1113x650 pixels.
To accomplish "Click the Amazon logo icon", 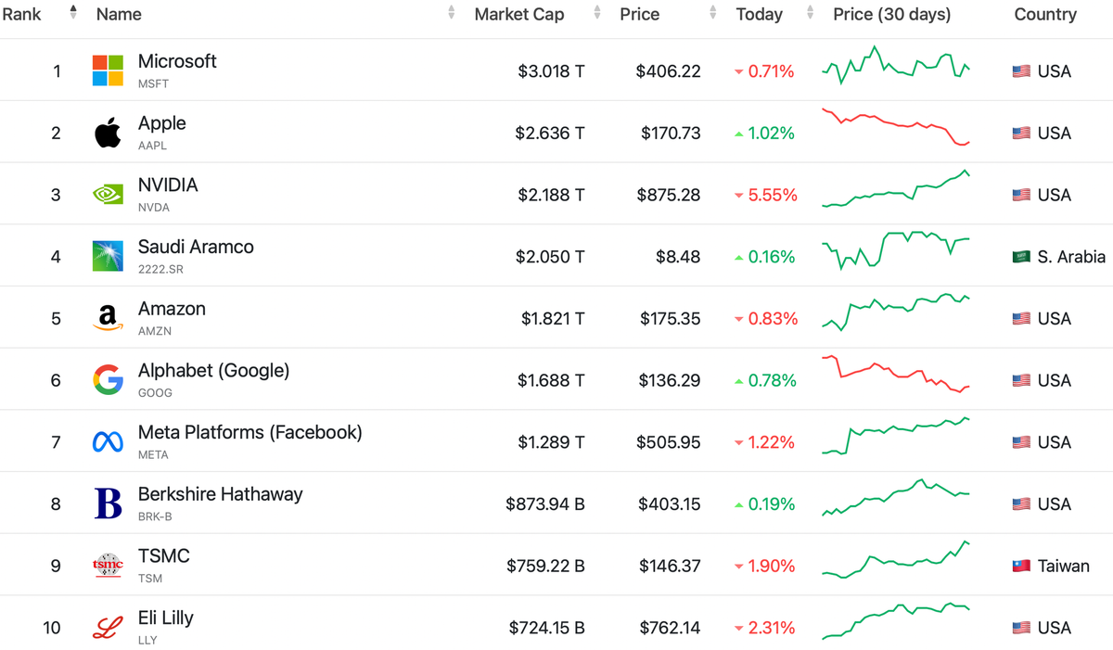I will (x=108, y=318).
